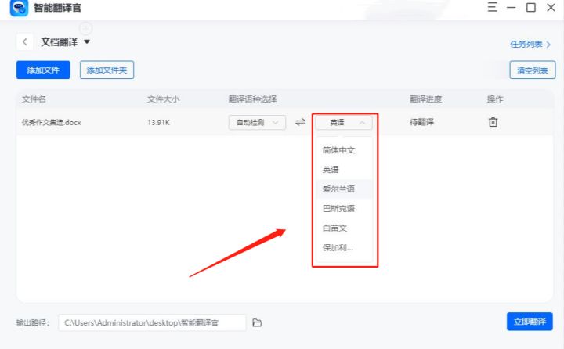The width and height of the screenshot is (564, 349).
Task: Open the hamburger menu in title bar
Action: point(493,8)
